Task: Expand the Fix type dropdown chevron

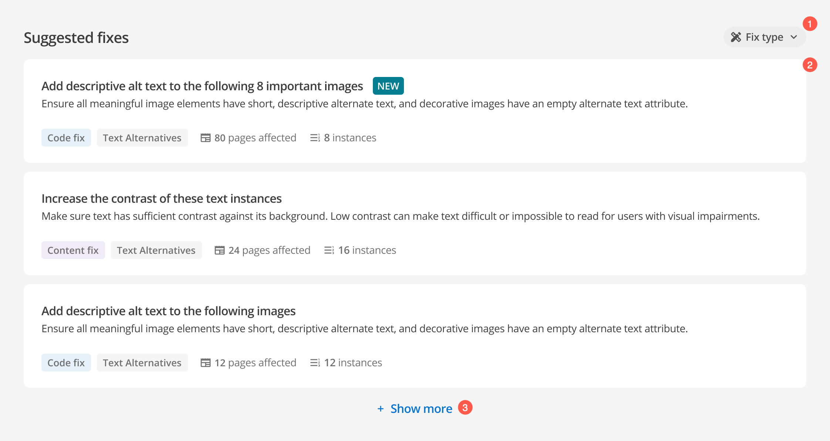Action: click(794, 37)
